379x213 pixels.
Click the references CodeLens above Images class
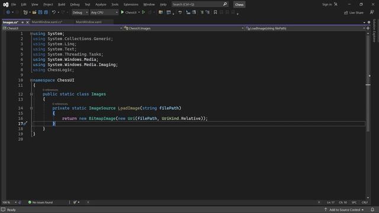coord(50,90)
